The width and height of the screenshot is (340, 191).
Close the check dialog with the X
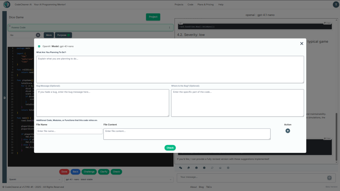pyautogui.click(x=302, y=44)
